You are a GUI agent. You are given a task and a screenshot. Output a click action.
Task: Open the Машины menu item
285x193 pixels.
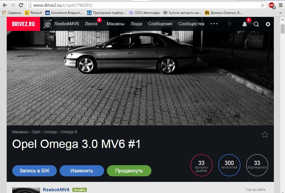point(115,24)
